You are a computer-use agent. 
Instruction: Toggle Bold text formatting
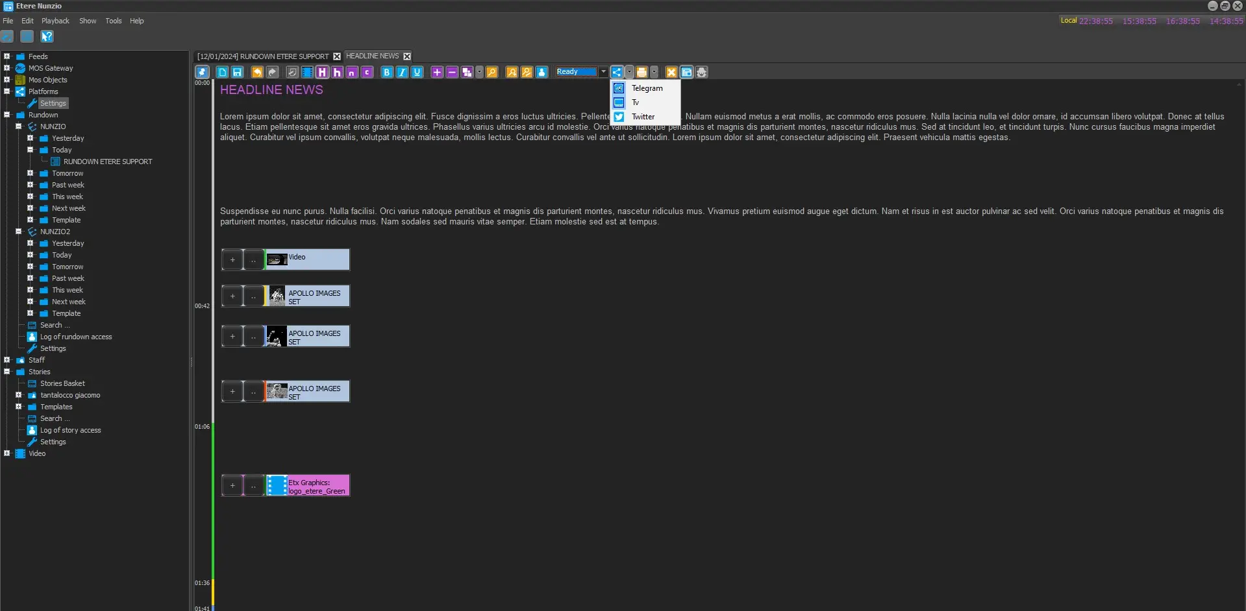(387, 72)
